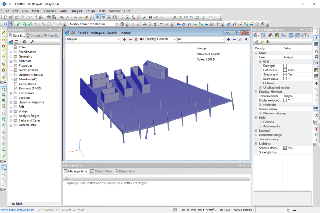Click the round X icon in the status bar
Screen dimensions: 320x213
[175, 210]
